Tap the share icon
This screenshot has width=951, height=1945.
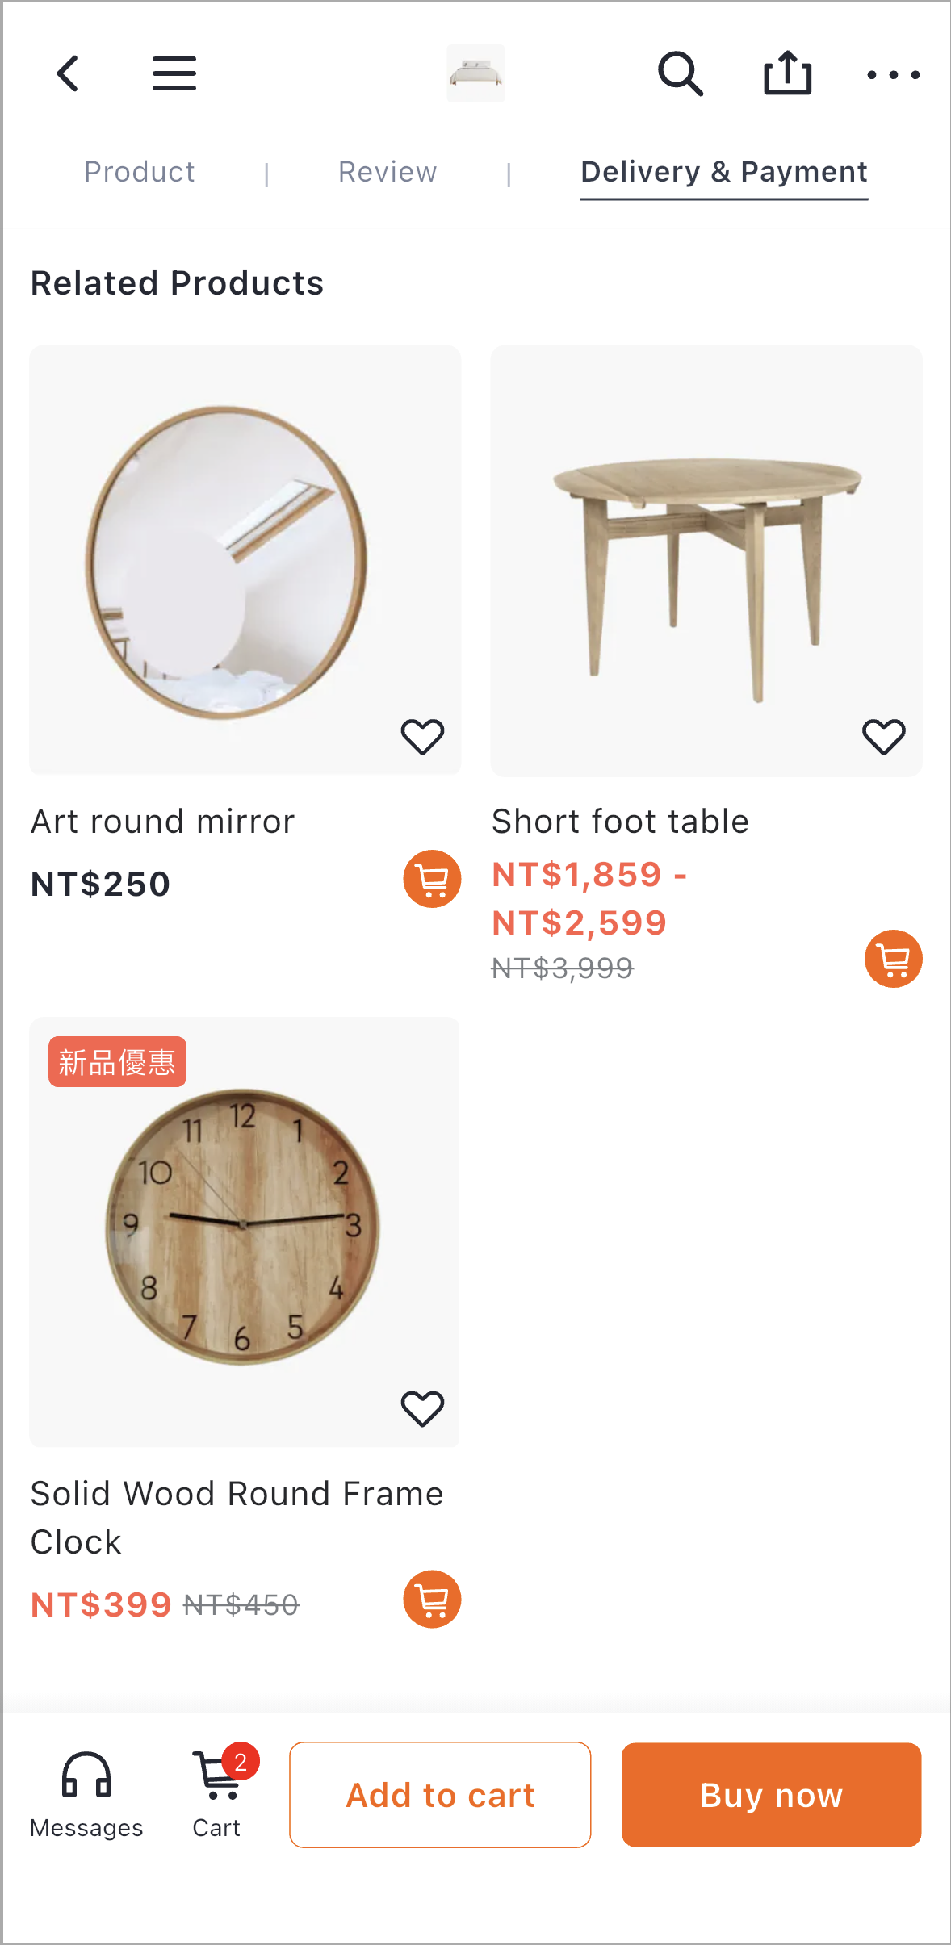[x=787, y=73]
